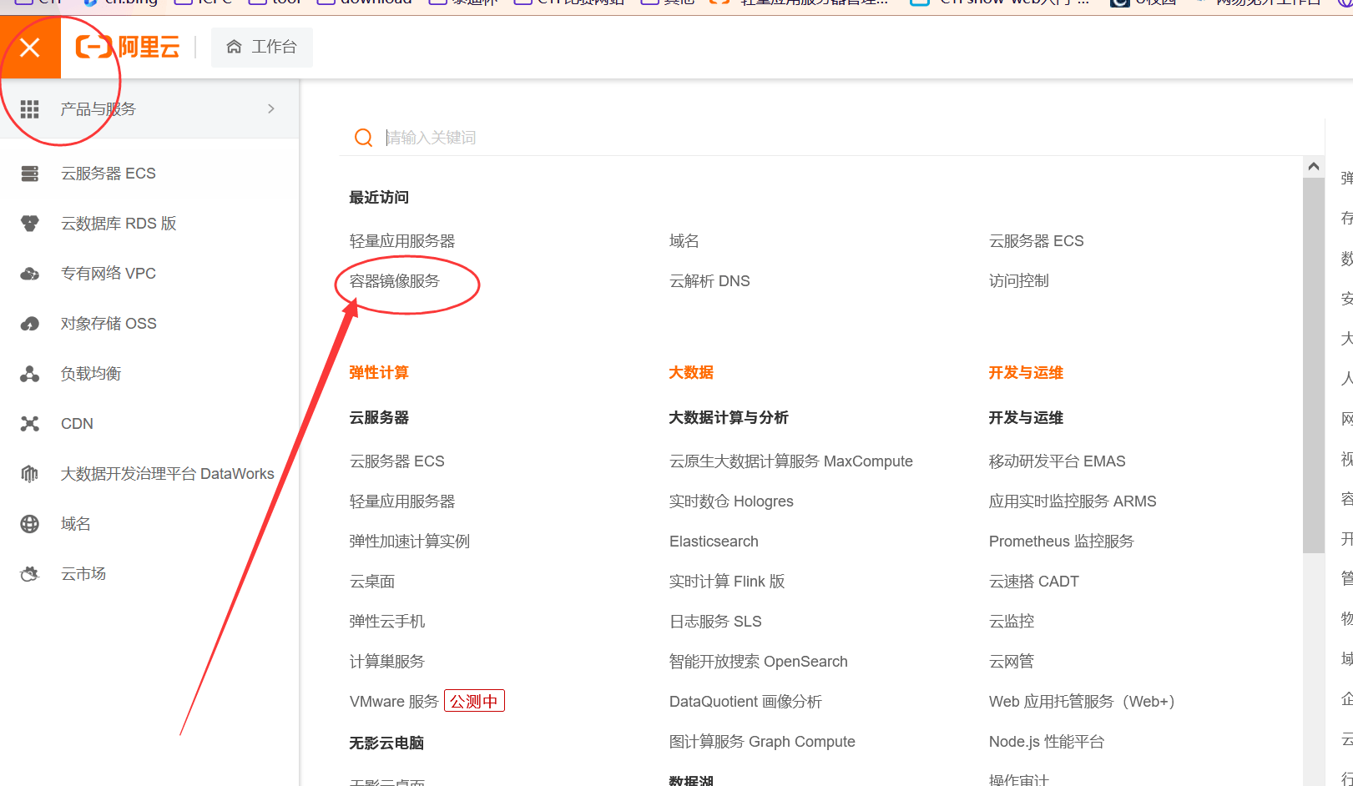Click the 弹性计算 category heading

(x=379, y=373)
